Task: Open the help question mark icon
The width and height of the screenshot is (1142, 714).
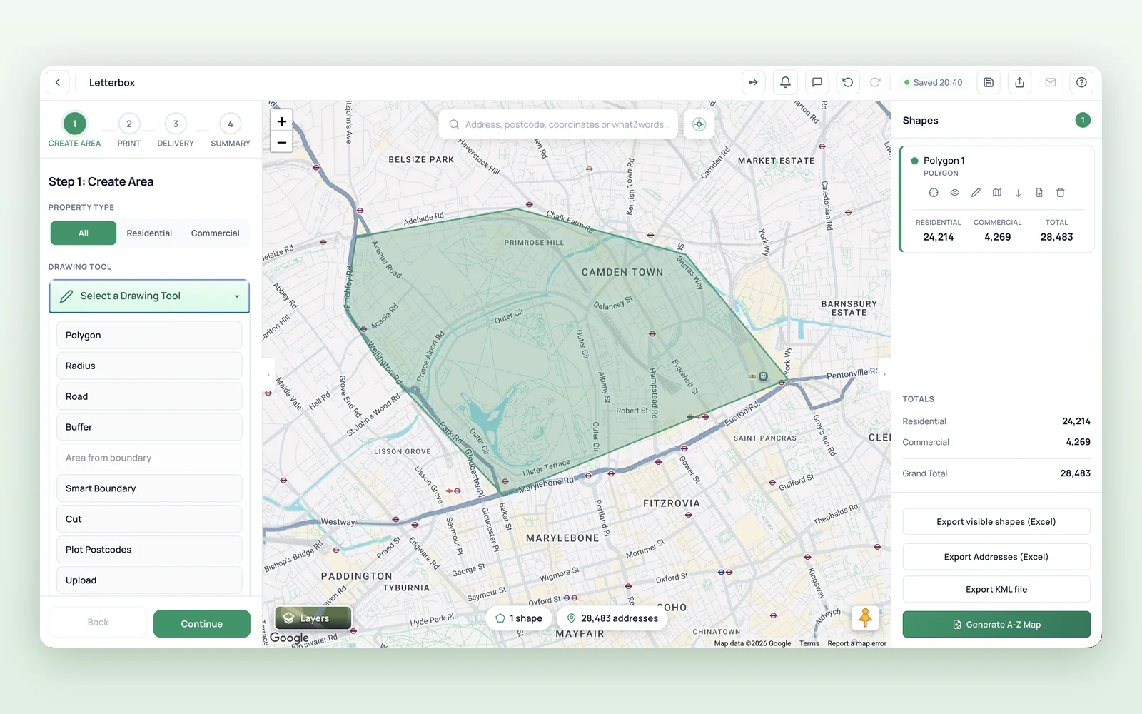Action: (1081, 82)
